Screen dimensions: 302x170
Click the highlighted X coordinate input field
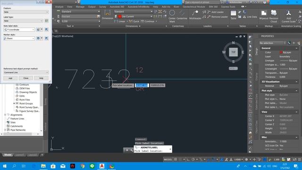142,85
